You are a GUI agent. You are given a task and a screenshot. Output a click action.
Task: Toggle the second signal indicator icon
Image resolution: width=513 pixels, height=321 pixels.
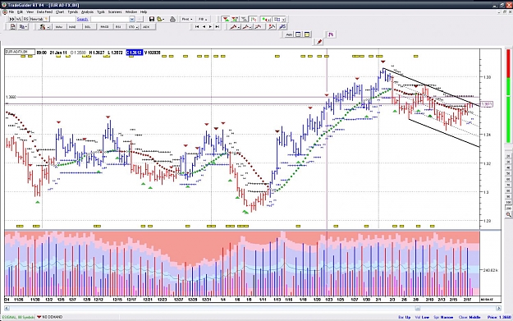pyautogui.click(x=235, y=19)
